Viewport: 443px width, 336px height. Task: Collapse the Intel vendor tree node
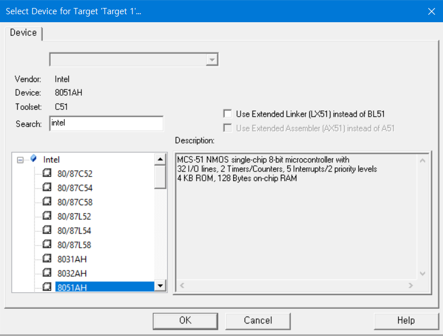click(x=20, y=160)
